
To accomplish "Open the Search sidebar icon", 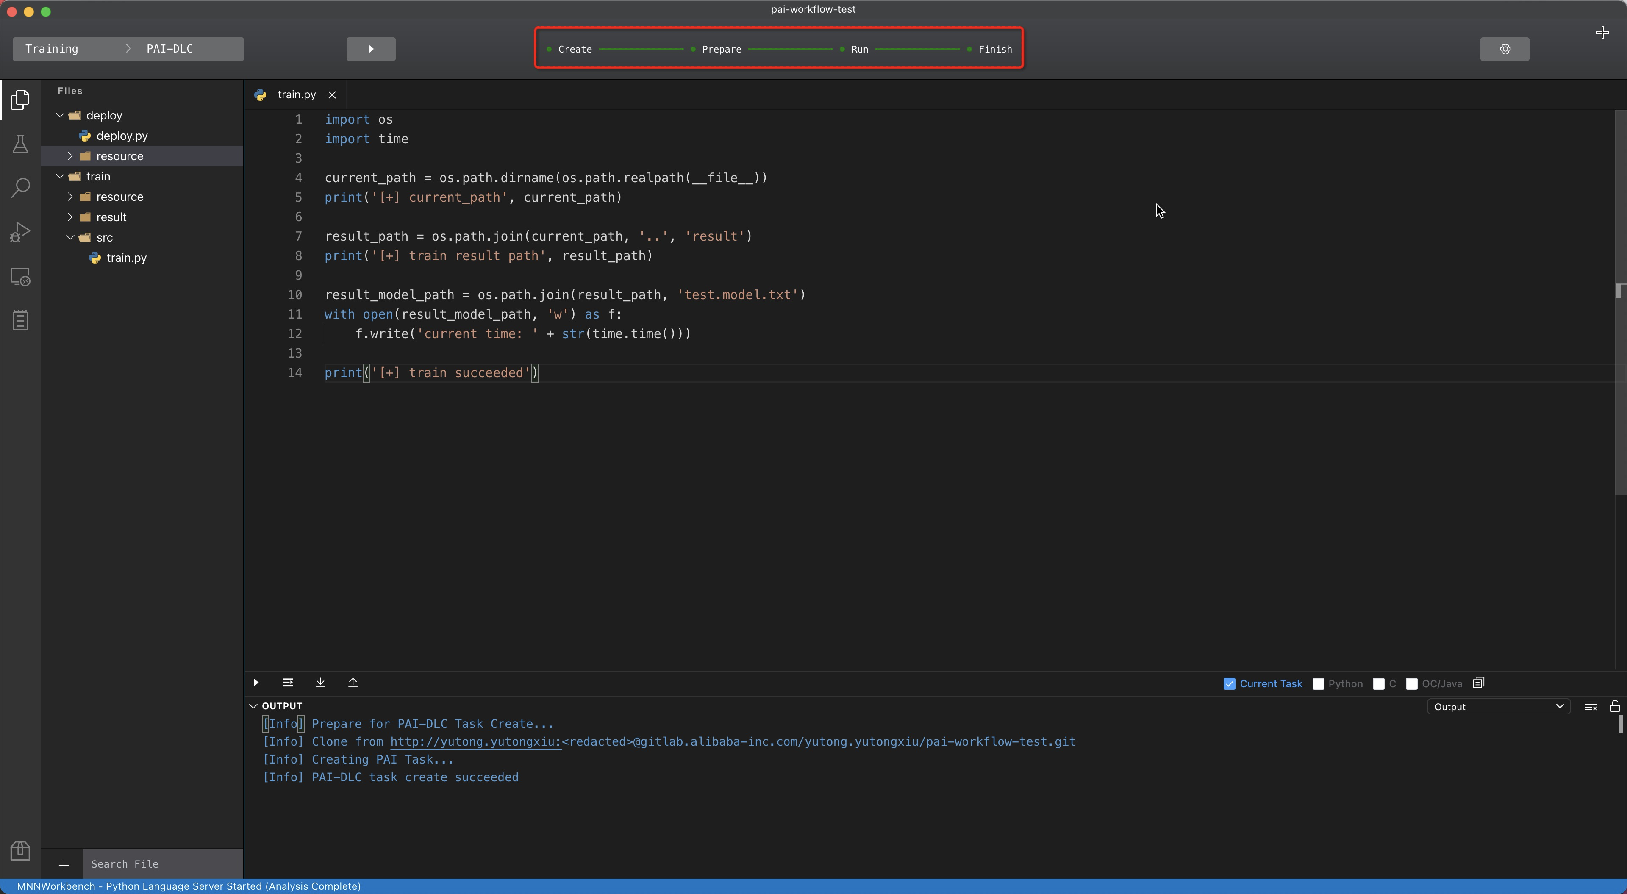I will 20,188.
